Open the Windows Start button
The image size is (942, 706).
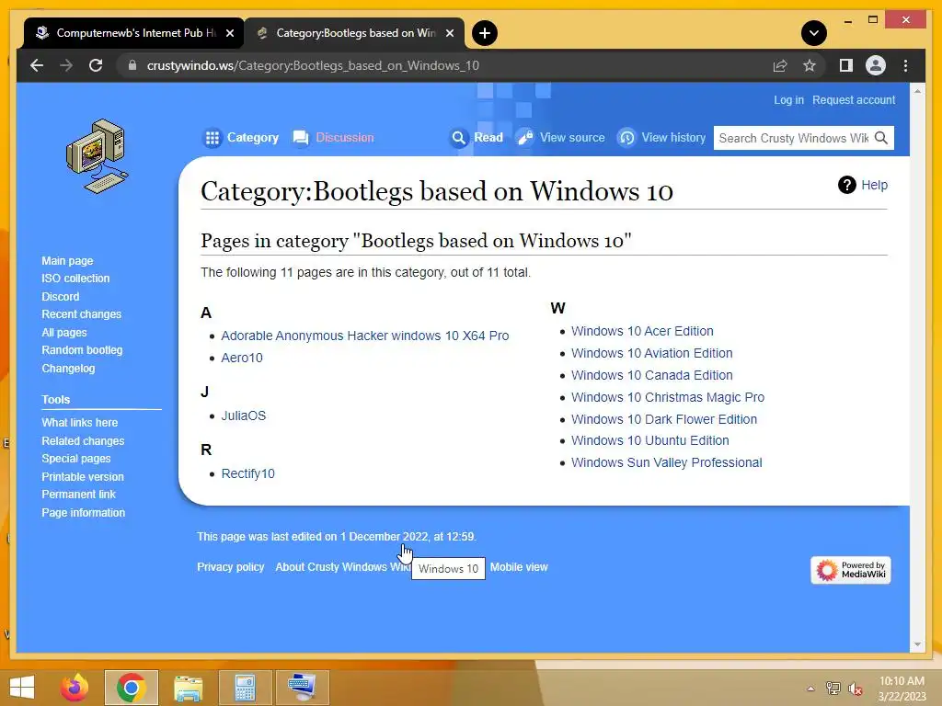22,688
